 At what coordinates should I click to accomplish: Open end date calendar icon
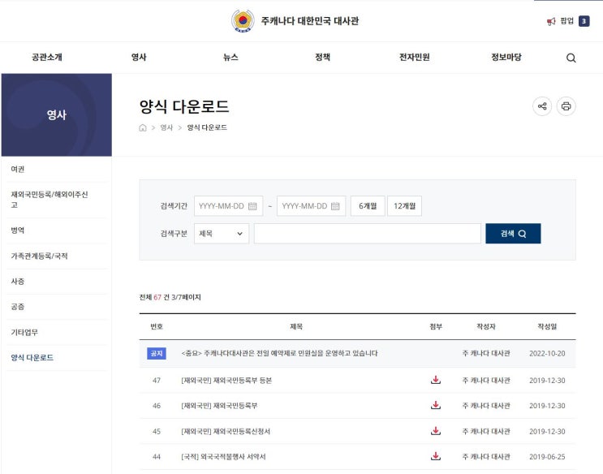point(335,206)
